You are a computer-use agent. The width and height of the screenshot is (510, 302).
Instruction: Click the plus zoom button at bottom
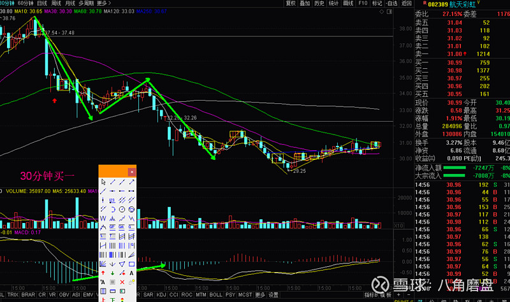(x=398, y=295)
